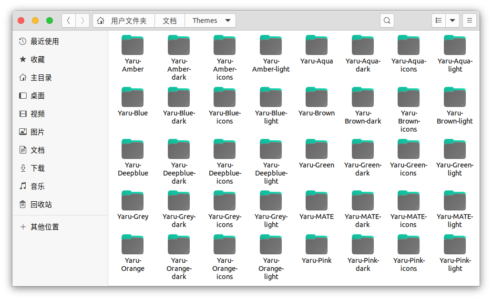Click the Yaru-MATE-dark folder name
Image resolution: width=492 pixels, height=300 pixels.
(362, 221)
